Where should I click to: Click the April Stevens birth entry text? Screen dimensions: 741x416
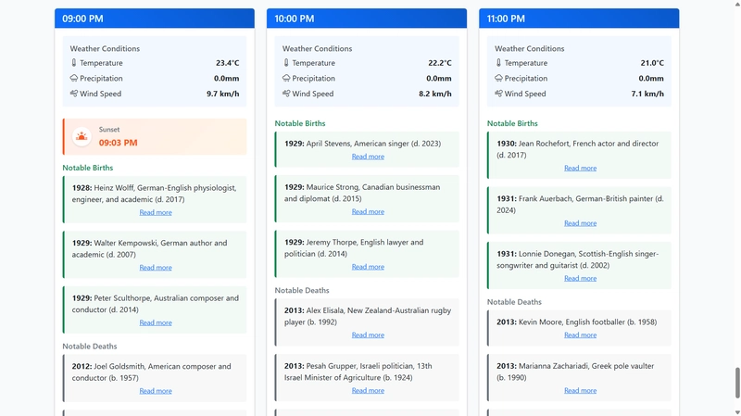pos(362,144)
